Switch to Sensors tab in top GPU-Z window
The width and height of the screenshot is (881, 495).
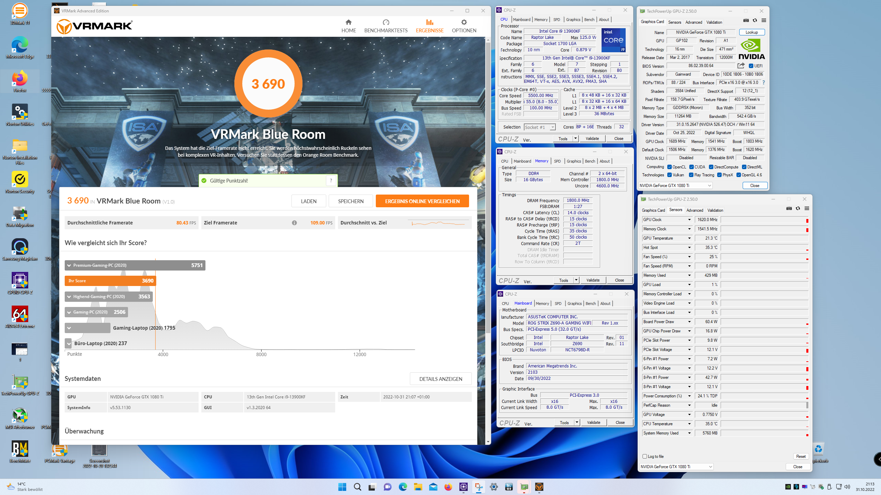[675, 22]
